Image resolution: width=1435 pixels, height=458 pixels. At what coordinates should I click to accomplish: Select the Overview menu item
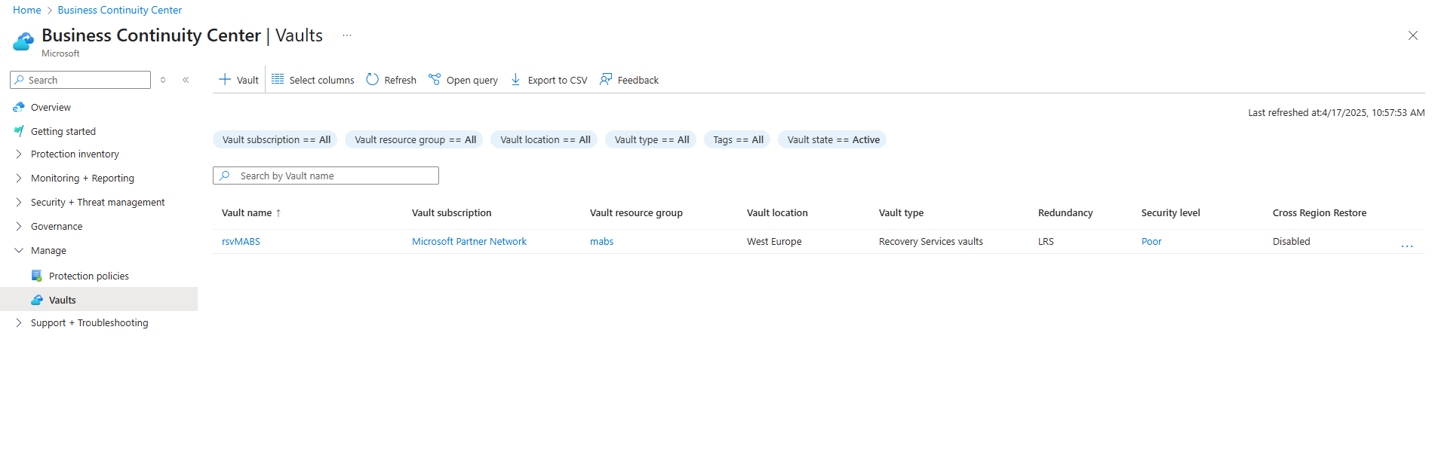[x=51, y=108]
